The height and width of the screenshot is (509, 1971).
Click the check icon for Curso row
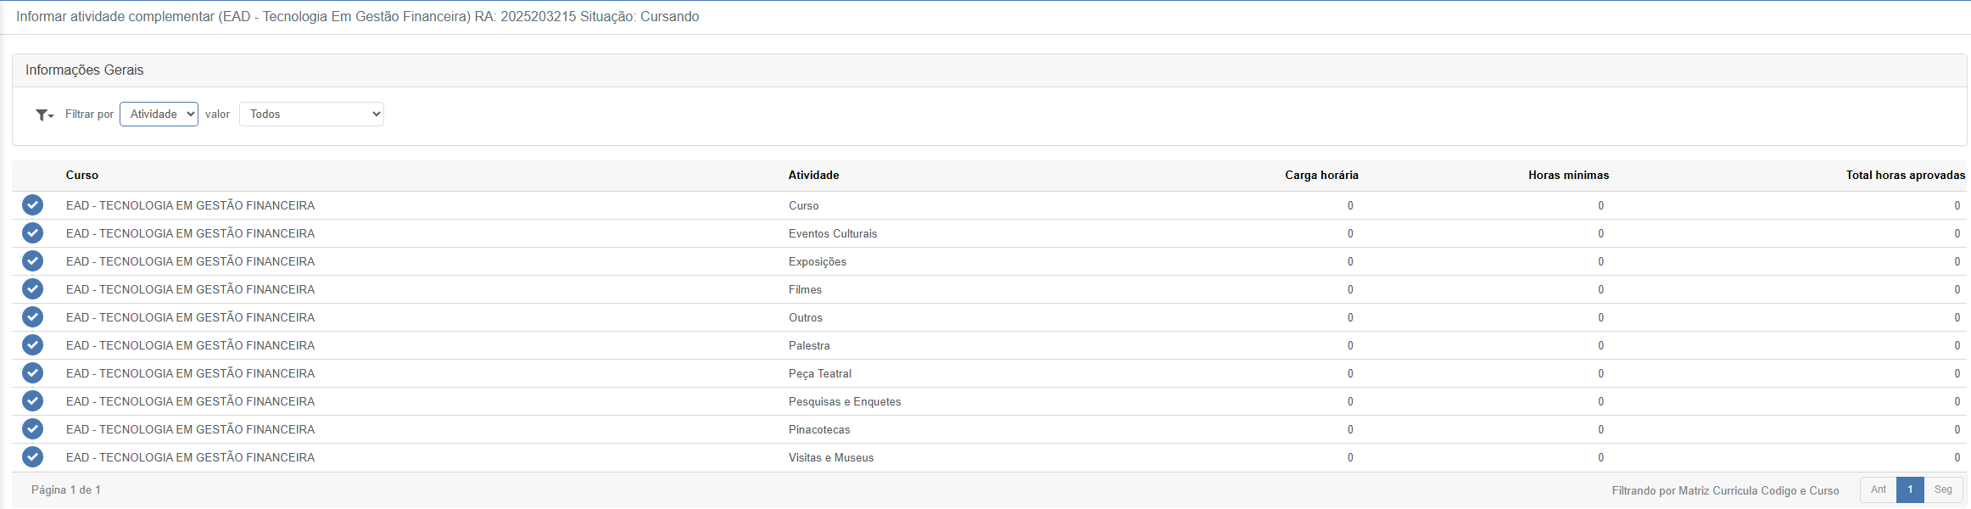click(x=32, y=205)
